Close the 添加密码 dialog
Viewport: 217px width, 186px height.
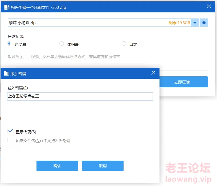[x=153, y=73]
